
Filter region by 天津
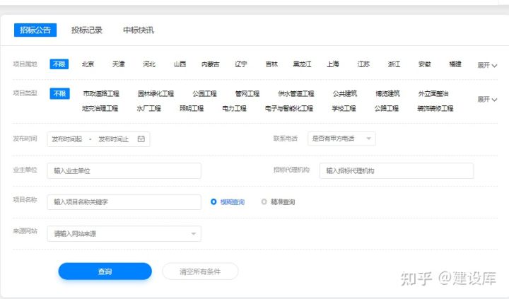coord(118,64)
